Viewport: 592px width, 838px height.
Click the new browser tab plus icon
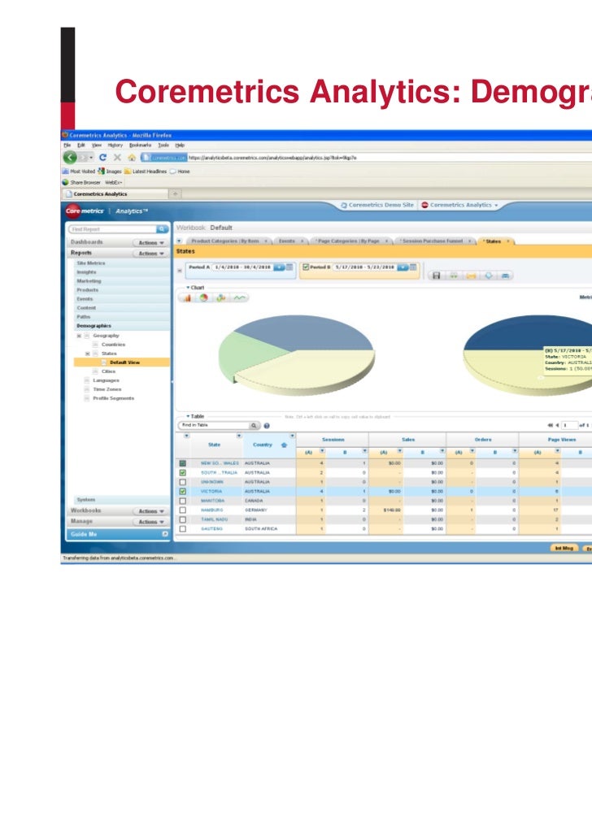click(175, 194)
